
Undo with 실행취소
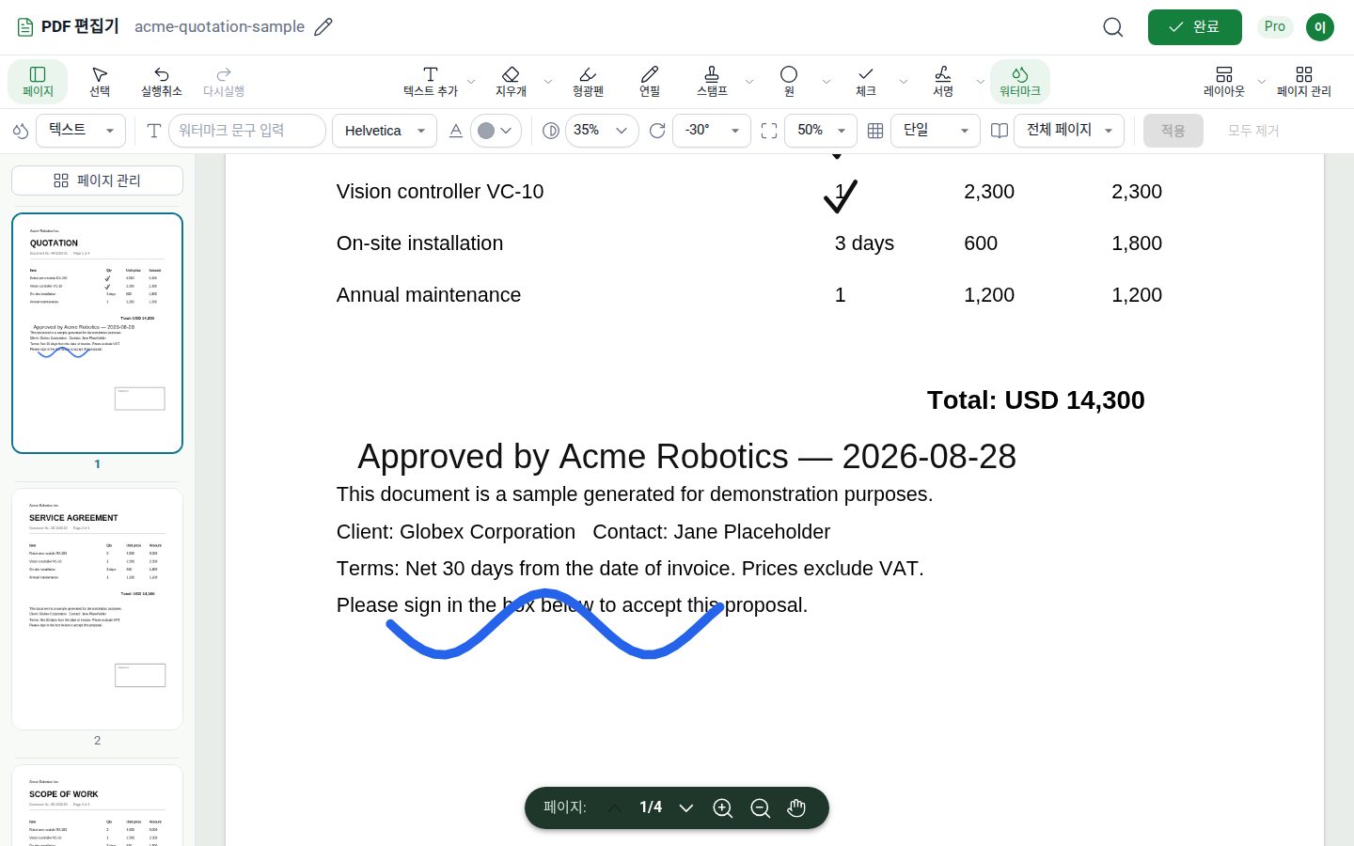tap(162, 82)
